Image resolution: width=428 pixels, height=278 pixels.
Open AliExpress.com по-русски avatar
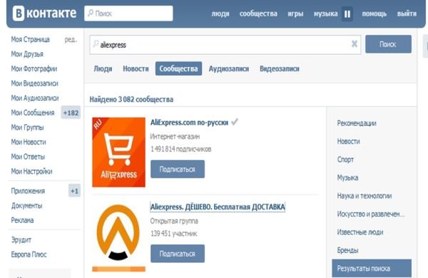coord(118,152)
